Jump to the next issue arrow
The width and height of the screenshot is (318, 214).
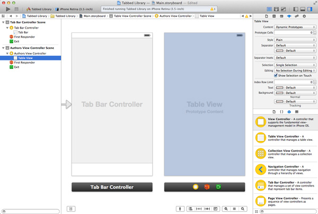(x=251, y=16)
